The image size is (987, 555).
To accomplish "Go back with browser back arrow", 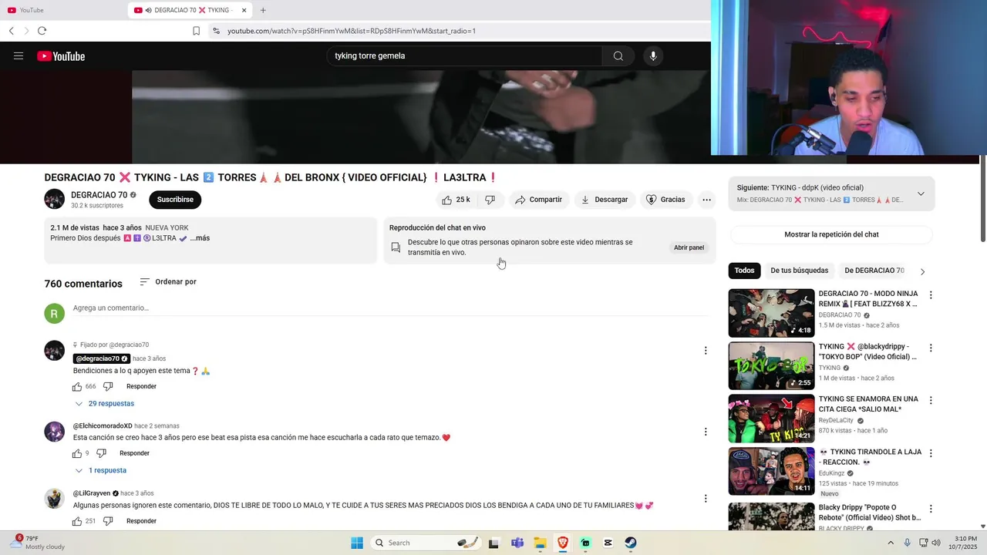I will tap(12, 31).
